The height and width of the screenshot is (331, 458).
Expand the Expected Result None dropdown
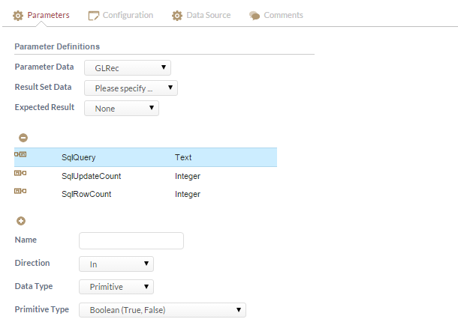coord(122,109)
